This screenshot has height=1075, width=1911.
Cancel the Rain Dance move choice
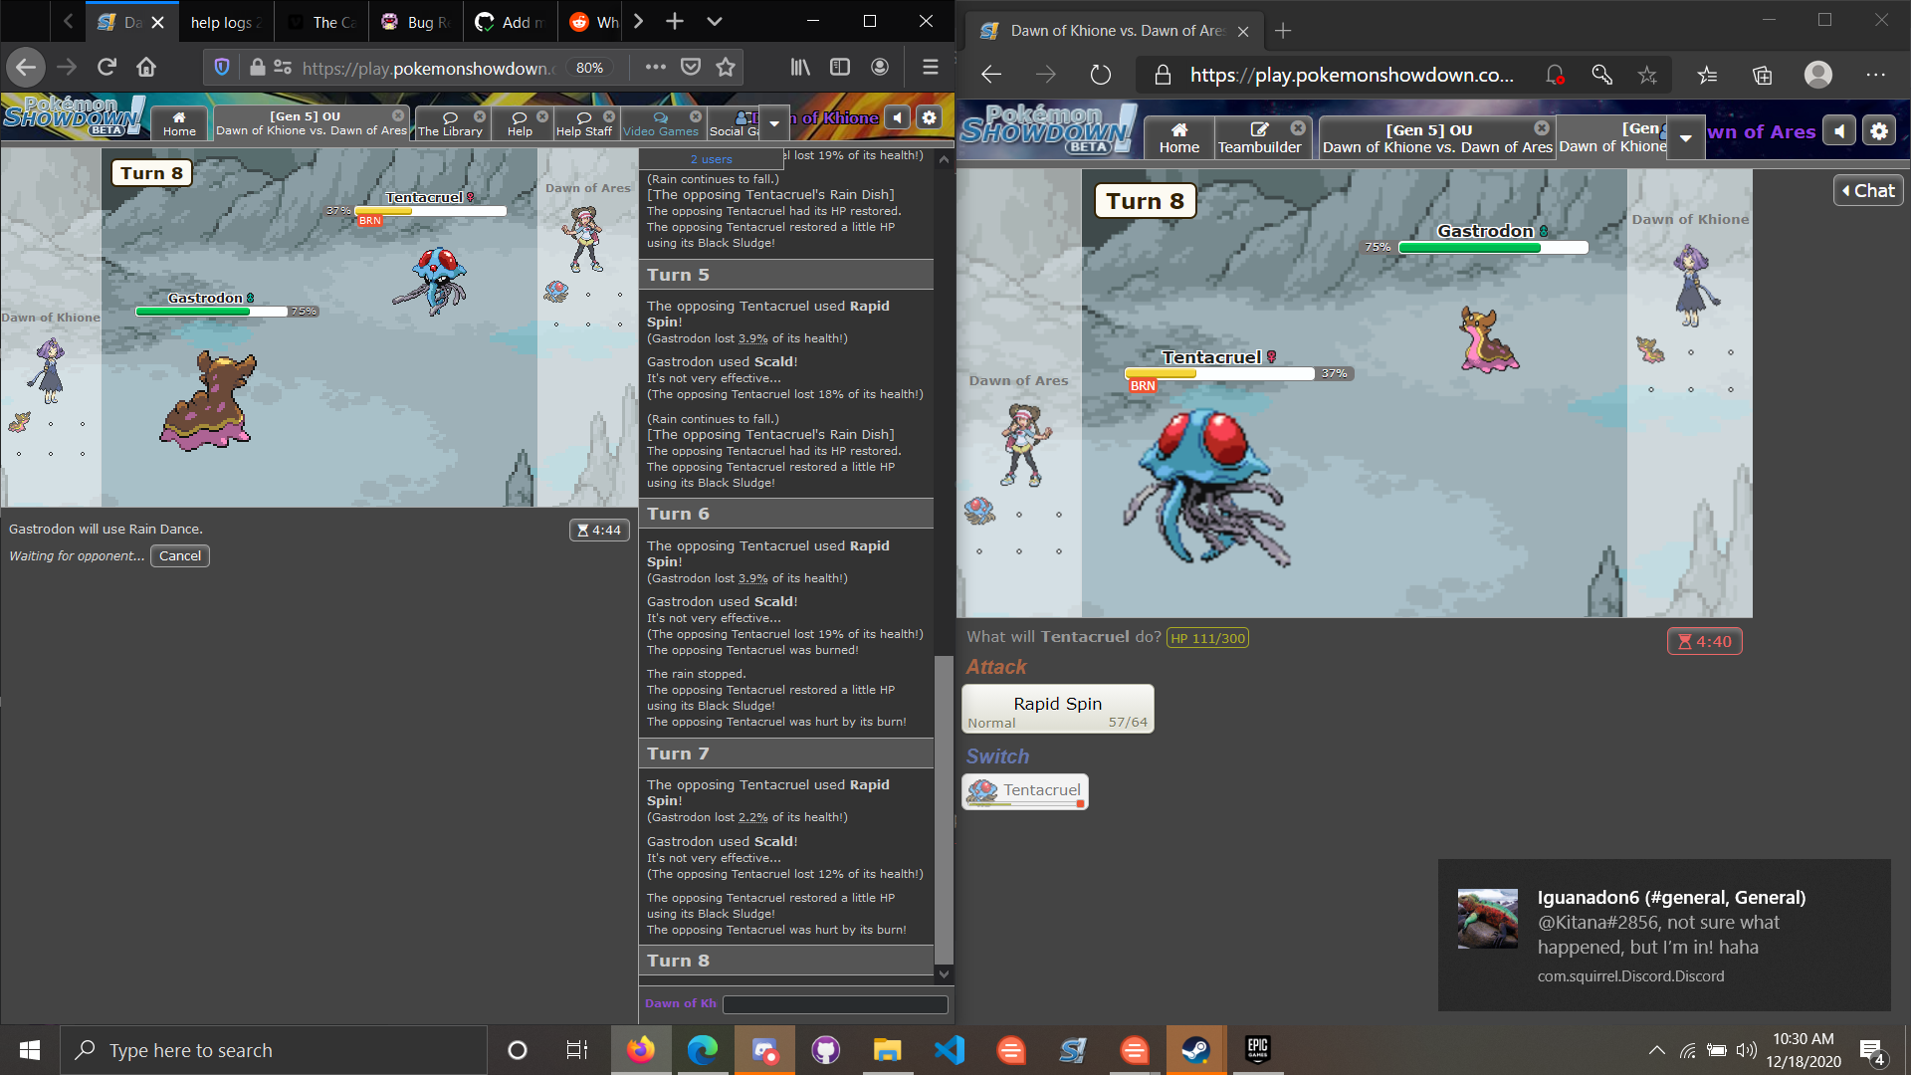point(180,556)
